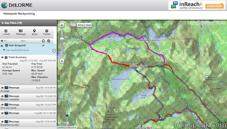Image resolution: width=227 pixels, height=129 pixels.
Task: Click the circular minus icon in Seth's row
Action: coord(54,50)
